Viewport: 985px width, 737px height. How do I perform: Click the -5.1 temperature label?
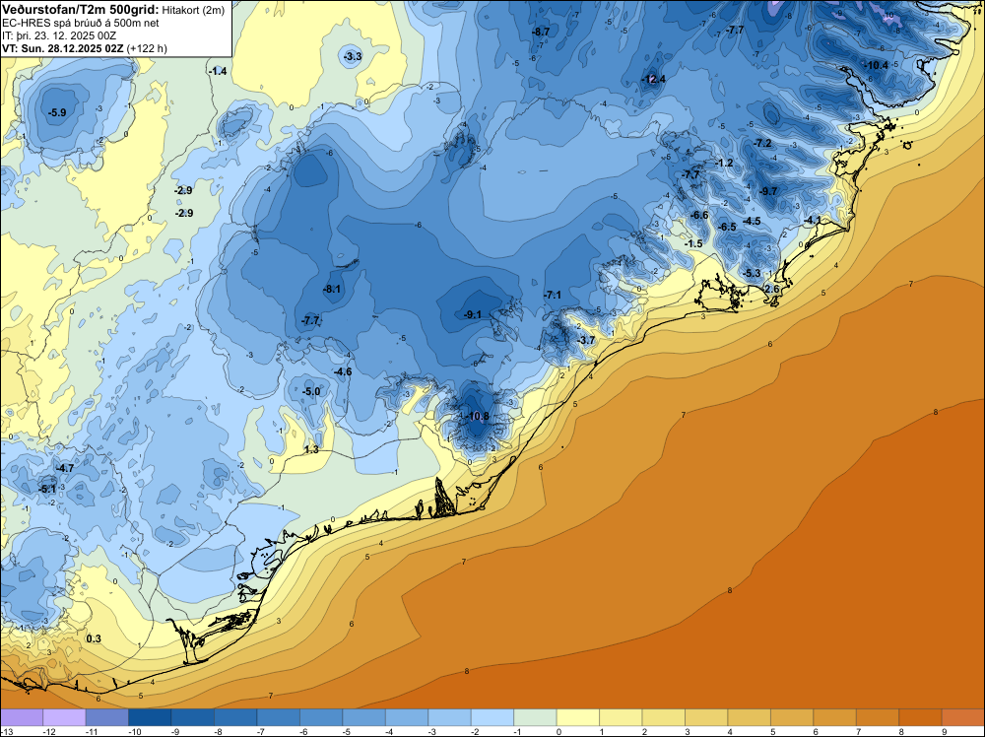[47, 489]
